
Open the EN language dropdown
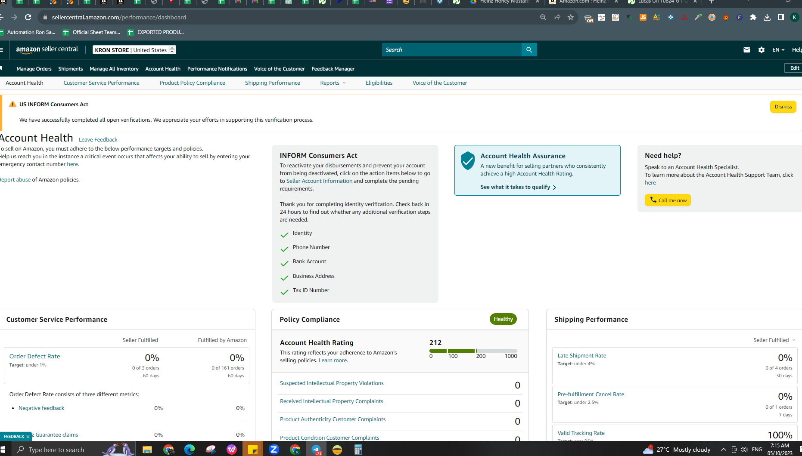(778, 50)
